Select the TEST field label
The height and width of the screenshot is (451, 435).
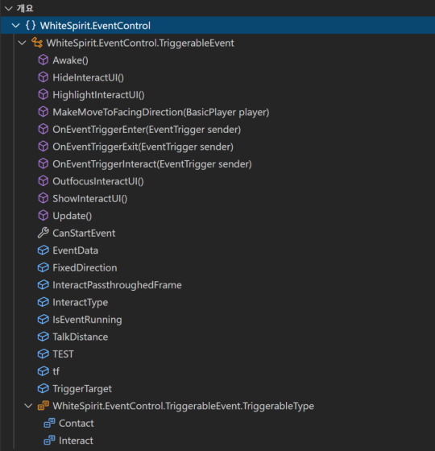[63, 354]
